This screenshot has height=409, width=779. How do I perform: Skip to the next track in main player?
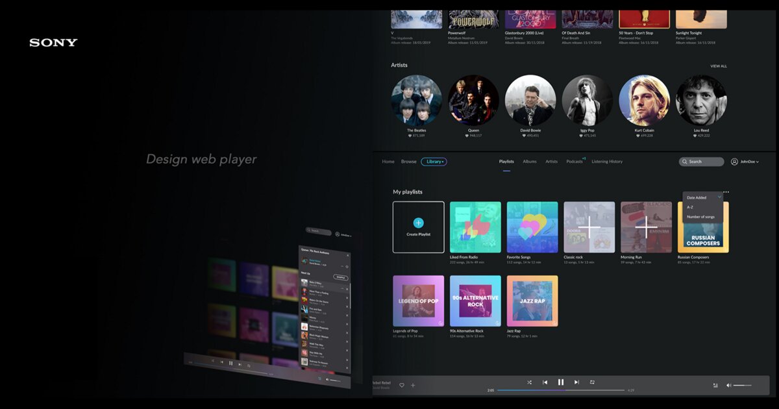click(x=576, y=382)
